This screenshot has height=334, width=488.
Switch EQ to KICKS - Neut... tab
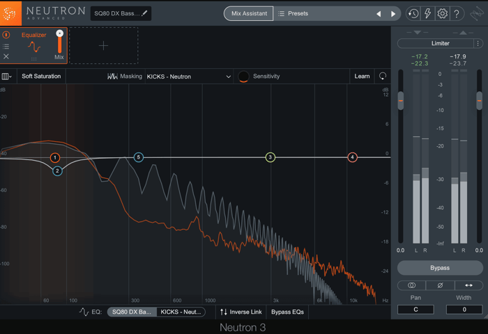pos(181,312)
